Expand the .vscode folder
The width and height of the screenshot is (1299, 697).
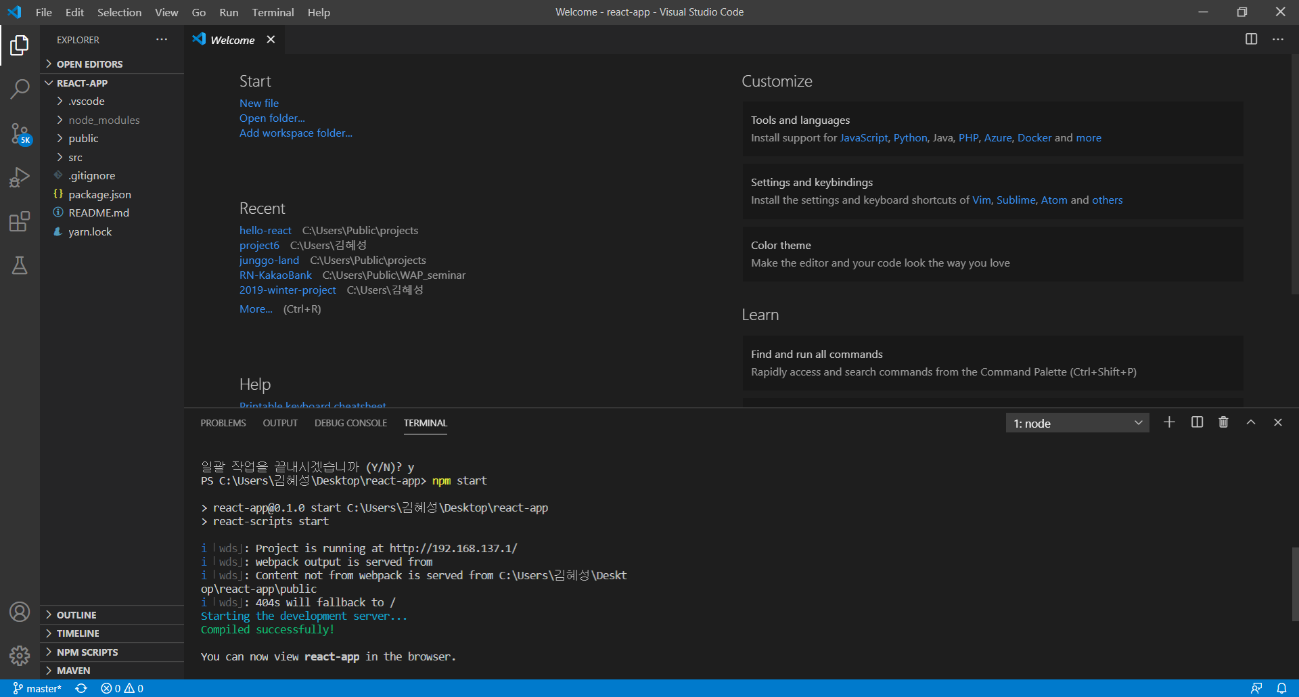pyautogui.click(x=112, y=101)
